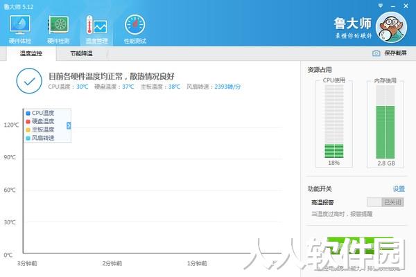Click the 鲁大师 mascot avatar
This screenshot has height=277, width=416.
tap(391, 27)
